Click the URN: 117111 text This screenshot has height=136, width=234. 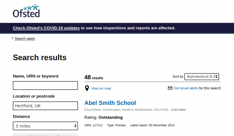click(93, 125)
